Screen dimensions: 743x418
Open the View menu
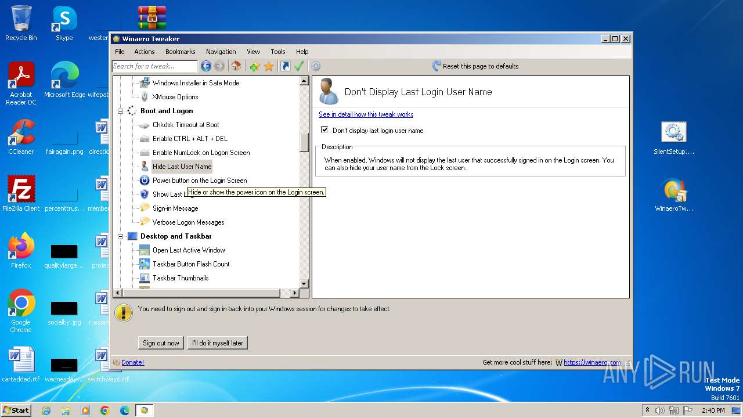click(x=253, y=52)
